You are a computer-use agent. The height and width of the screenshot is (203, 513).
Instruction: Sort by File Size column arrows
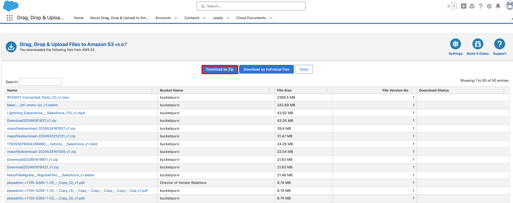pyautogui.click(x=327, y=90)
